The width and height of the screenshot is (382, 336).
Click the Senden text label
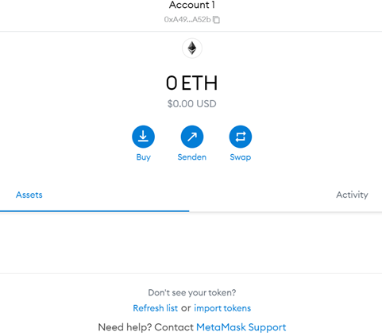tap(192, 157)
